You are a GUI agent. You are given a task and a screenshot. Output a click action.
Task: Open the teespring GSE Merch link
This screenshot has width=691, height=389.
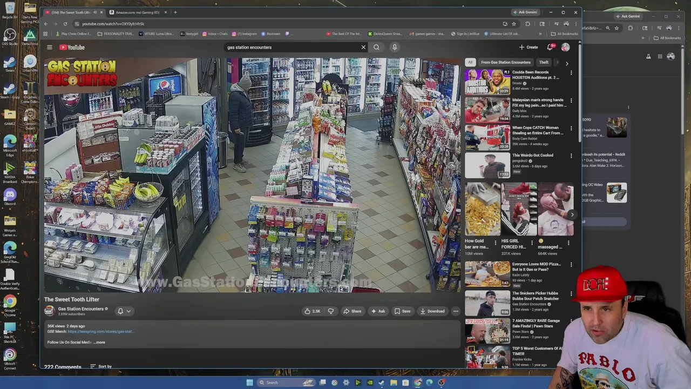[x=100, y=332]
